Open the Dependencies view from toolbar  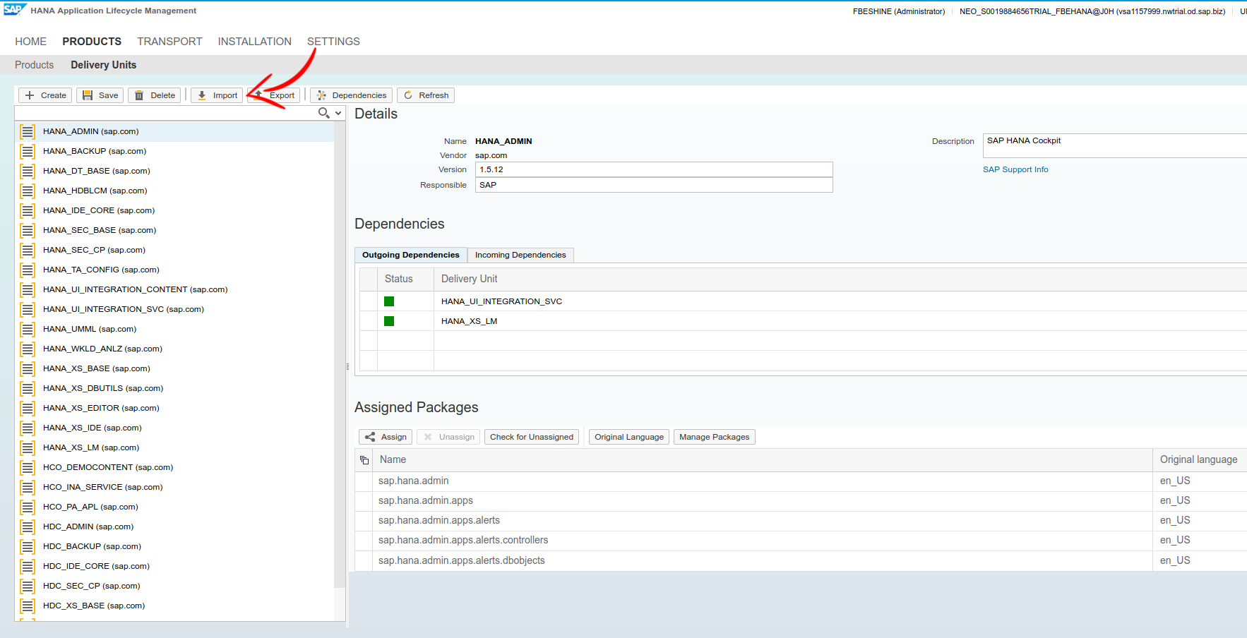[x=351, y=95]
